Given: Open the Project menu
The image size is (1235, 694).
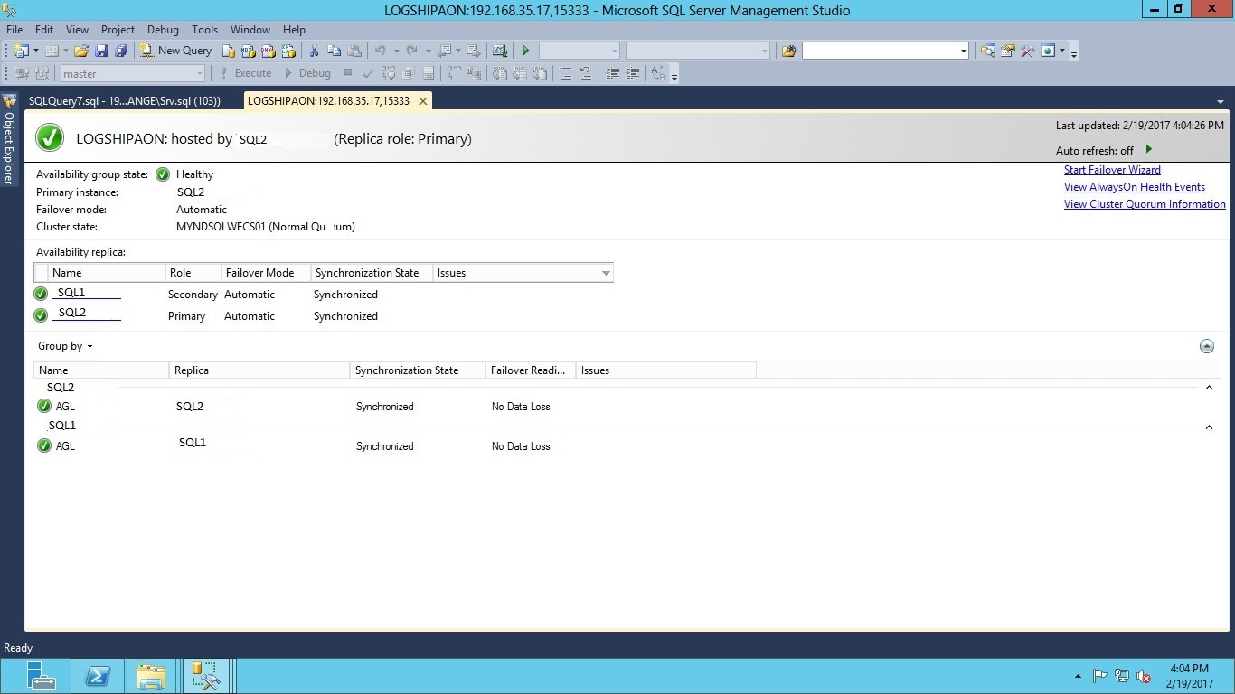Looking at the screenshot, I should [x=118, y=30].
